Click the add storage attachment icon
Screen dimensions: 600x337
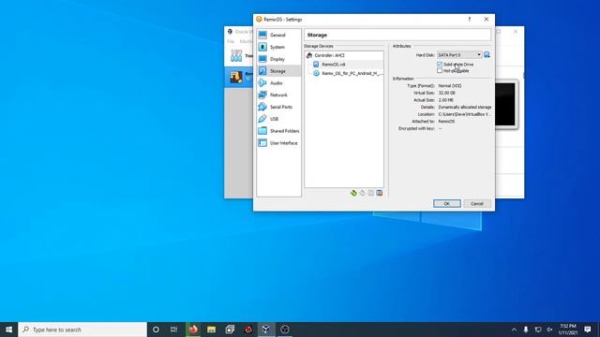coord(371,193)
